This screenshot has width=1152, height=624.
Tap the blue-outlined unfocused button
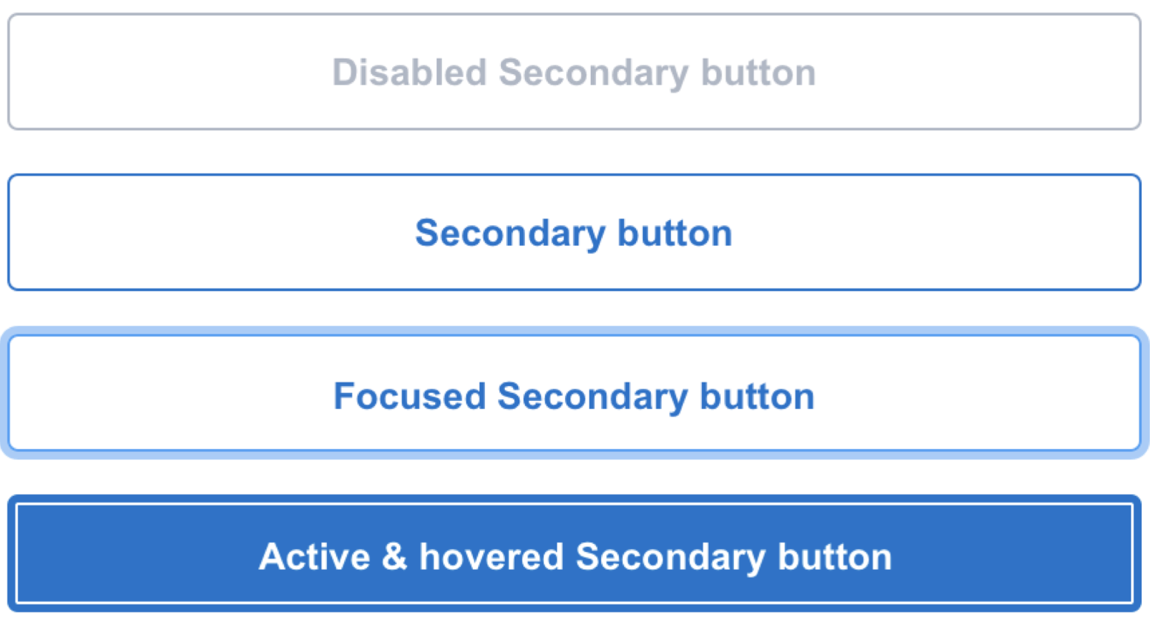574,233
